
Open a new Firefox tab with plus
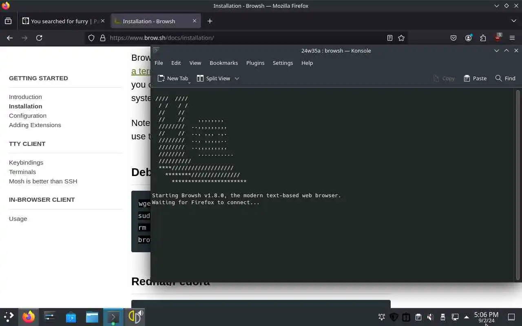(x=210, y=21)
